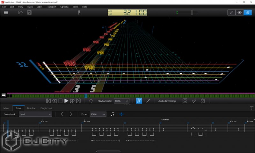This screenshot has width=255, height=153.
Task: Click the tempo time display
Action: [x=127, y=12]
